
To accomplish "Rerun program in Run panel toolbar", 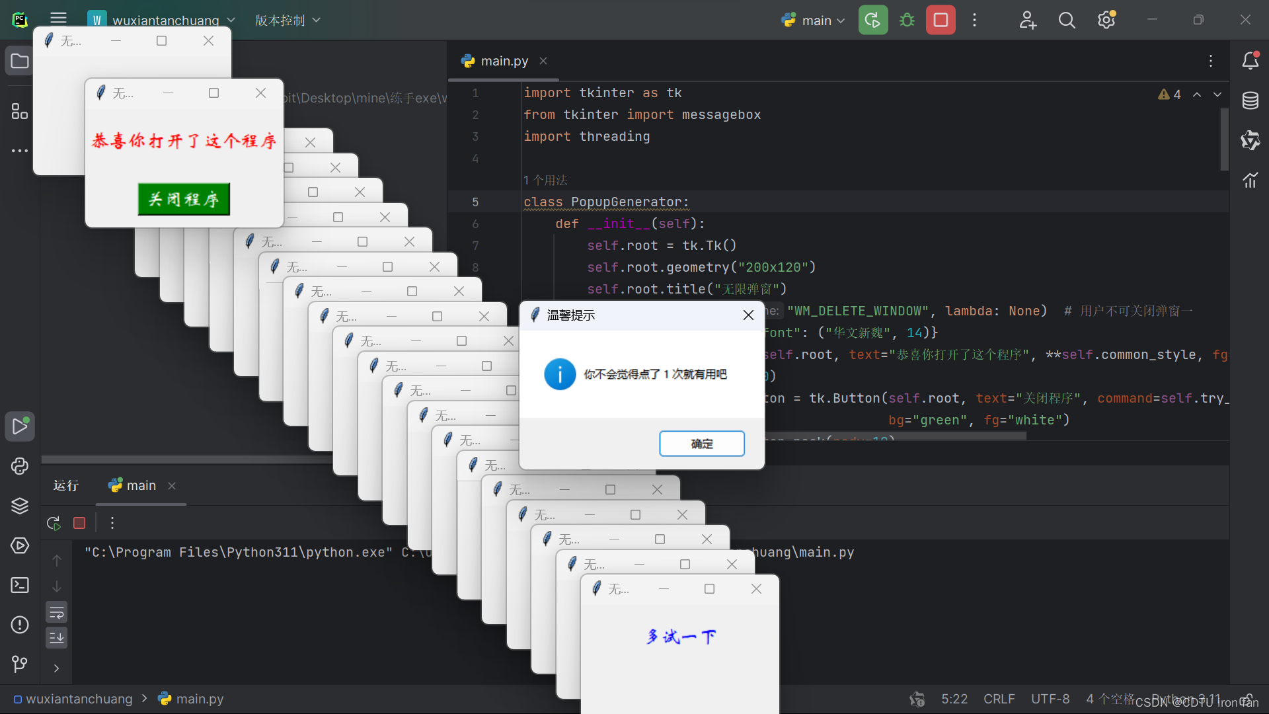I will [x=54, y=523].
